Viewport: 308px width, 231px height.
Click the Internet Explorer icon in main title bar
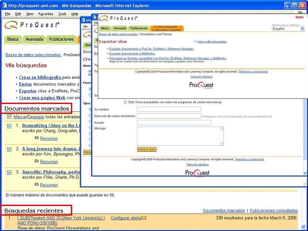(x=4, y=5)
